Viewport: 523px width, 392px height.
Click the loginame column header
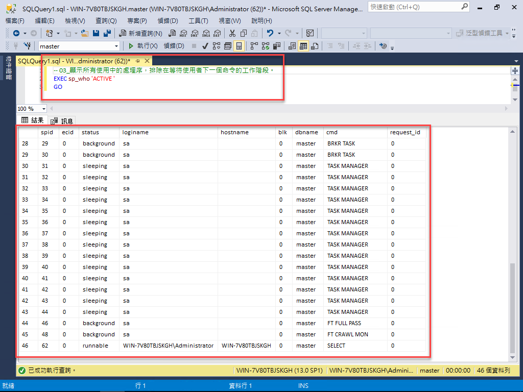click(x=169, y=132)
